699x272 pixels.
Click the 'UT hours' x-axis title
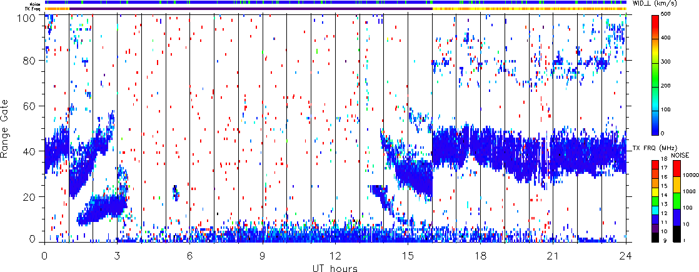click(334, 268)
